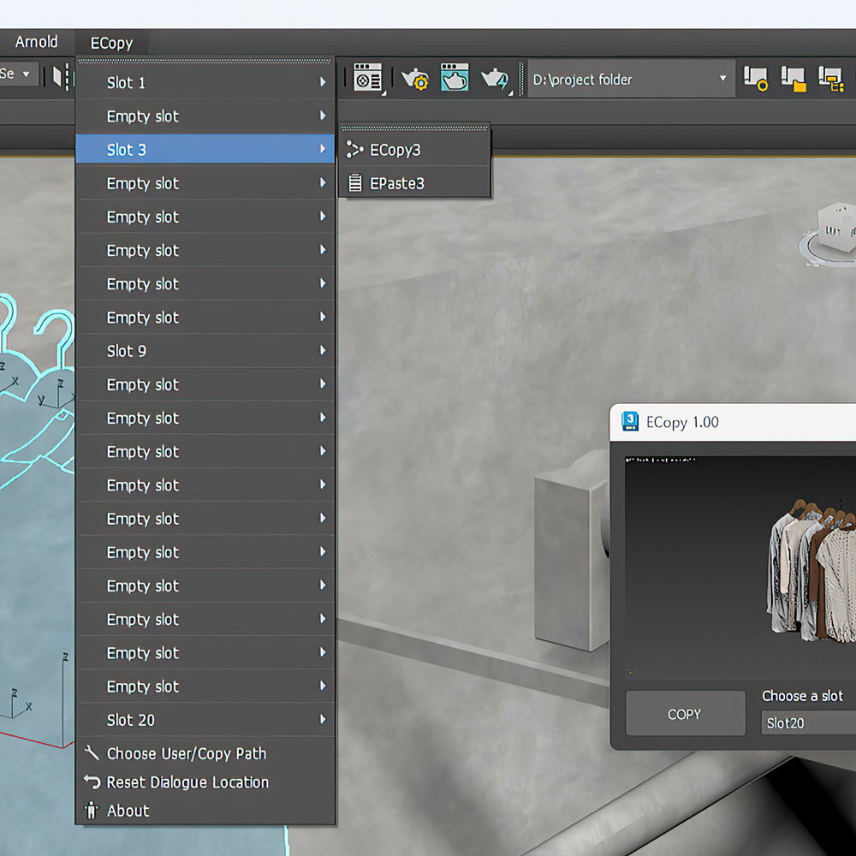The image size is (856, 856).
Task: Click the ECopy menu tear-off handle
Action: [205, 61]
